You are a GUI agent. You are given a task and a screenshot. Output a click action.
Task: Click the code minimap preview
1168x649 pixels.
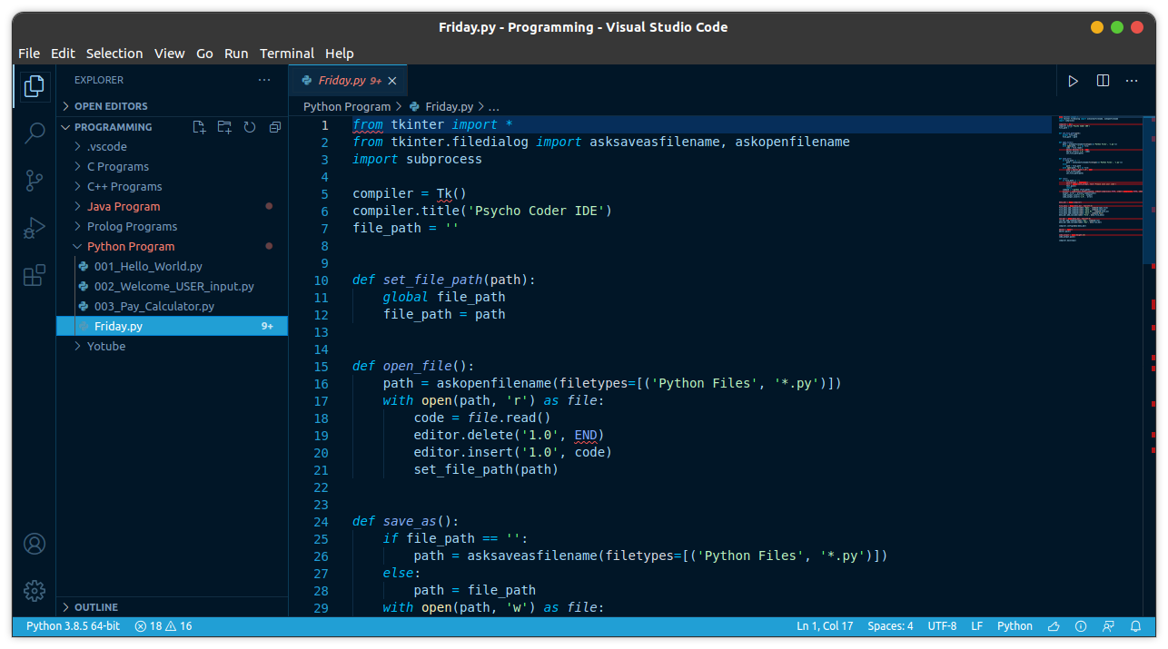[x=1101, y=182]
